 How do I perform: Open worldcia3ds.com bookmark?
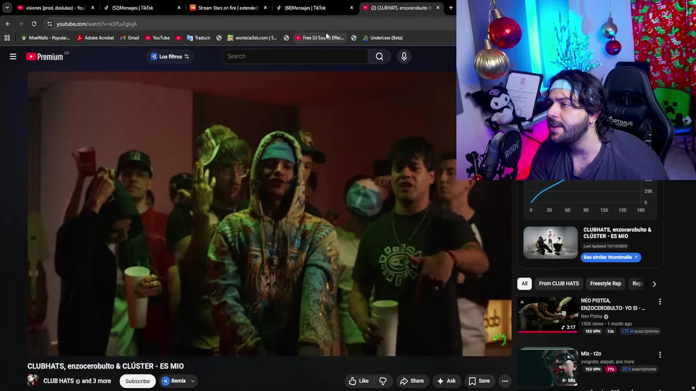tap(252, 38)
